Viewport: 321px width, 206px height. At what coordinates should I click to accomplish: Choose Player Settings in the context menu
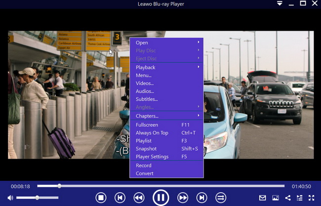(152, 157)
